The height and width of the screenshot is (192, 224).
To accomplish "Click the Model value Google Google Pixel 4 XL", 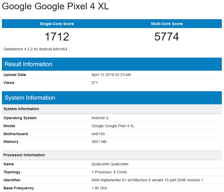I will coord(113,126).
